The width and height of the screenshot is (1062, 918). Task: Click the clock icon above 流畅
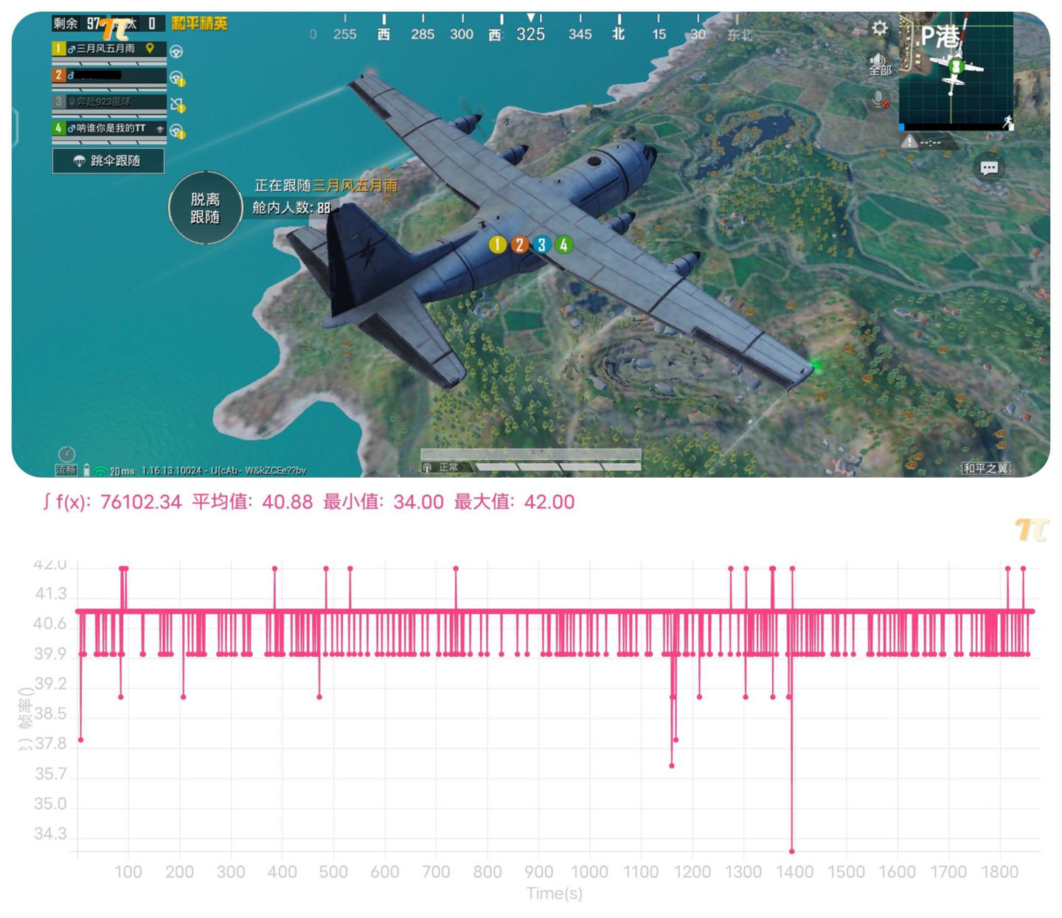66,454
